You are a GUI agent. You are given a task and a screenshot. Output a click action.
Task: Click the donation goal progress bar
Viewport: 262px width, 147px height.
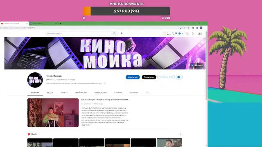[x=126, y=11]
